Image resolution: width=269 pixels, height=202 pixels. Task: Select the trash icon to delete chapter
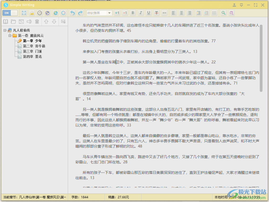pos(37,22)
